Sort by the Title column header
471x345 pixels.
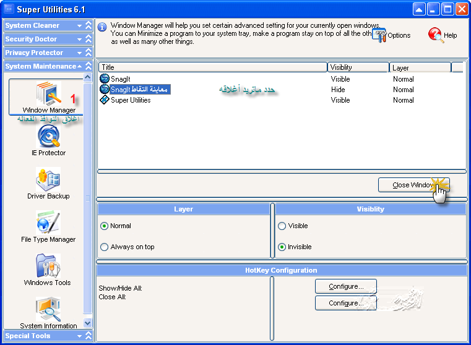pos(213,67)
